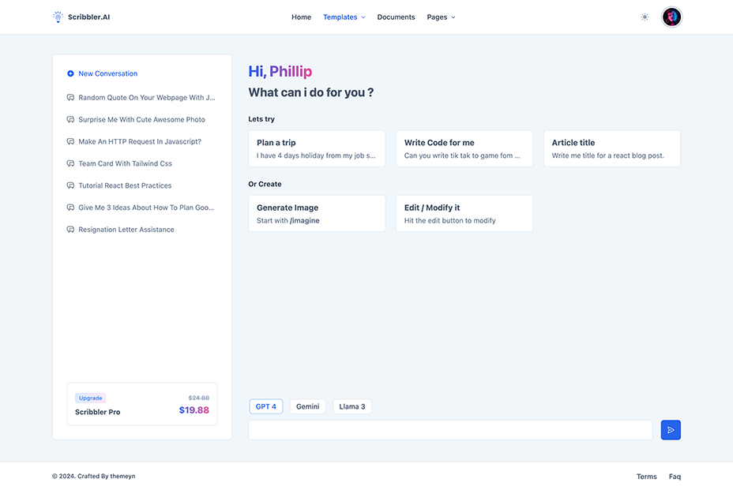The width and height of the screenshot is (733, 490).
Task: Click the Upgrade badge
Action: click(91, 398)
